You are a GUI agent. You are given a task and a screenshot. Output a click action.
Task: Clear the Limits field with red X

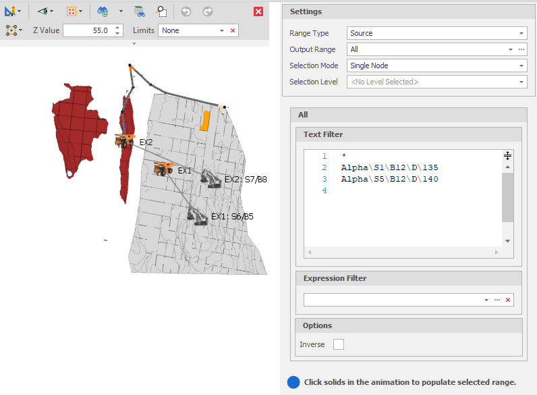pyautogui.click(x=233, y=30)
